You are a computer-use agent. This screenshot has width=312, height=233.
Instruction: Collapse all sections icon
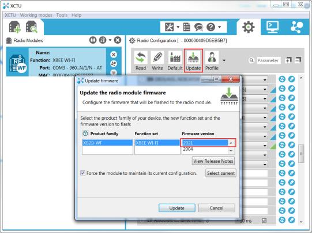(x=298, y=60)
